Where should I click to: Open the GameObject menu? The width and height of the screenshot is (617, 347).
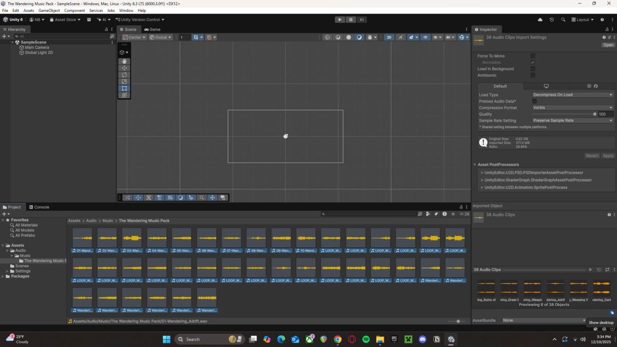(x=49, y=10)
